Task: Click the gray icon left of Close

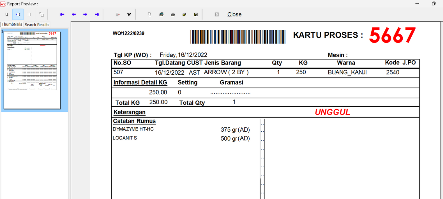Action: point(216,14)
